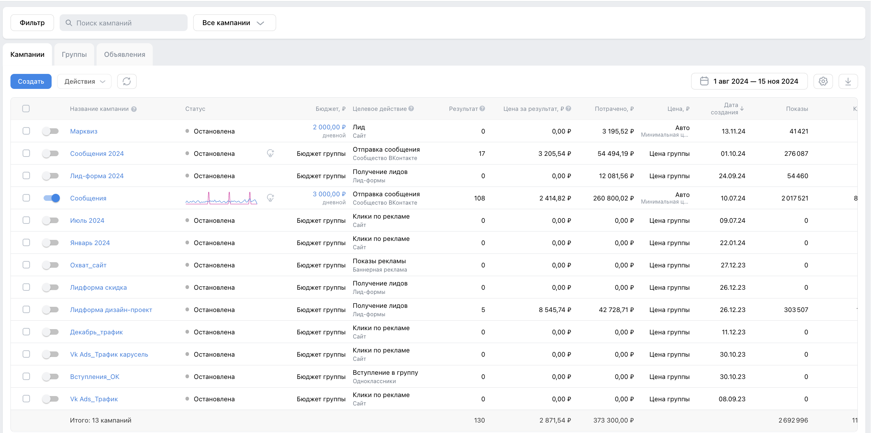Enable the Маркиз campaign toggle
871x433 pixels.
(x=51, y=131)
